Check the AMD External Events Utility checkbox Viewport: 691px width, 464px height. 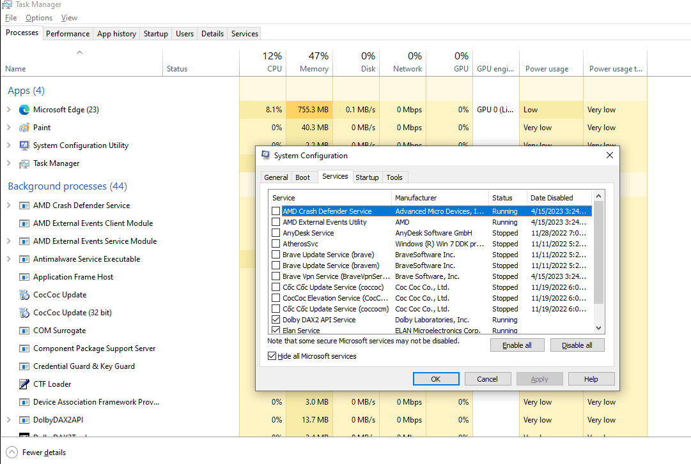tap(276, 222)
